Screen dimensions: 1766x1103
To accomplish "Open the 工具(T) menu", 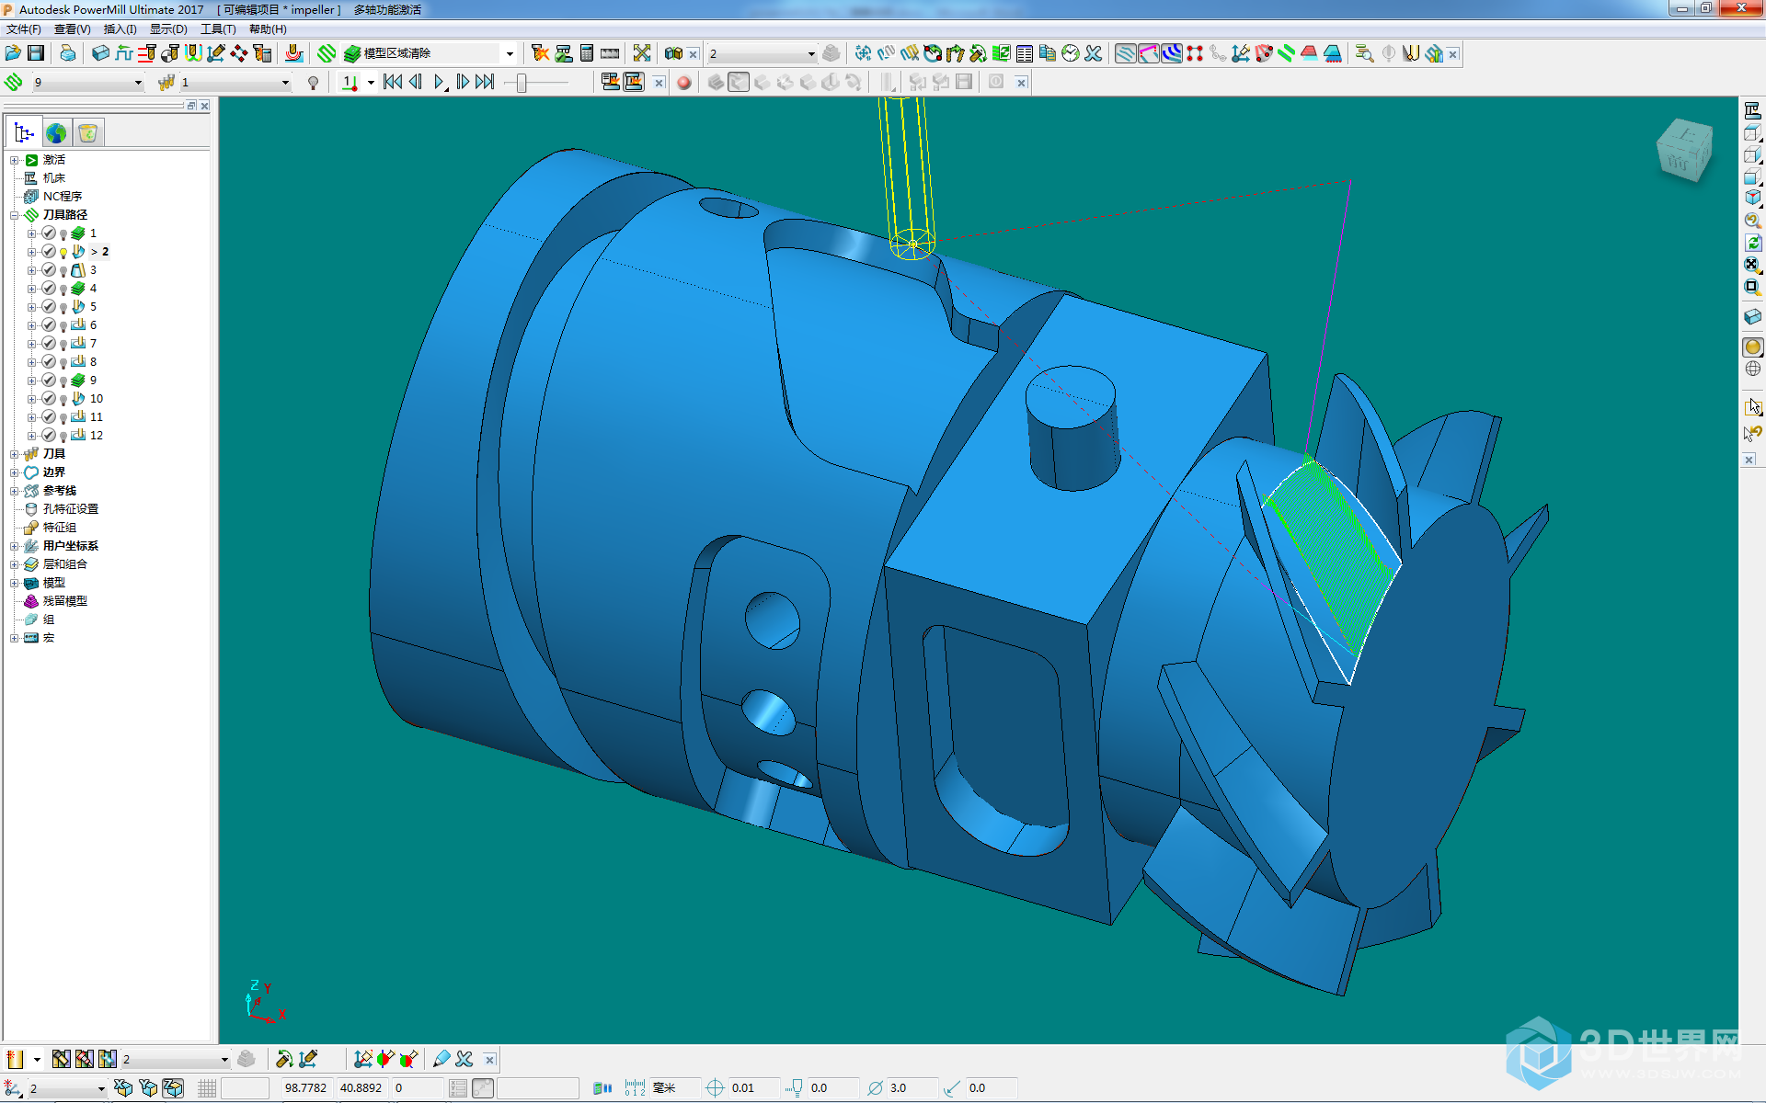I will tap(219, 29).
